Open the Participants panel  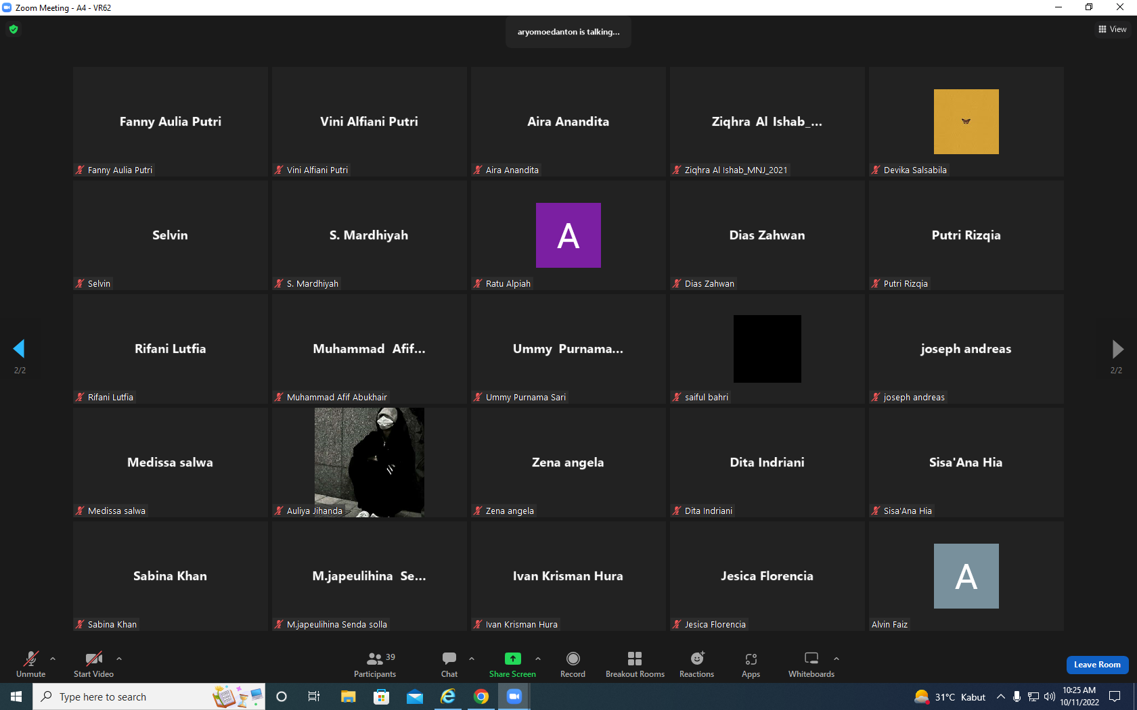(375, 665)
